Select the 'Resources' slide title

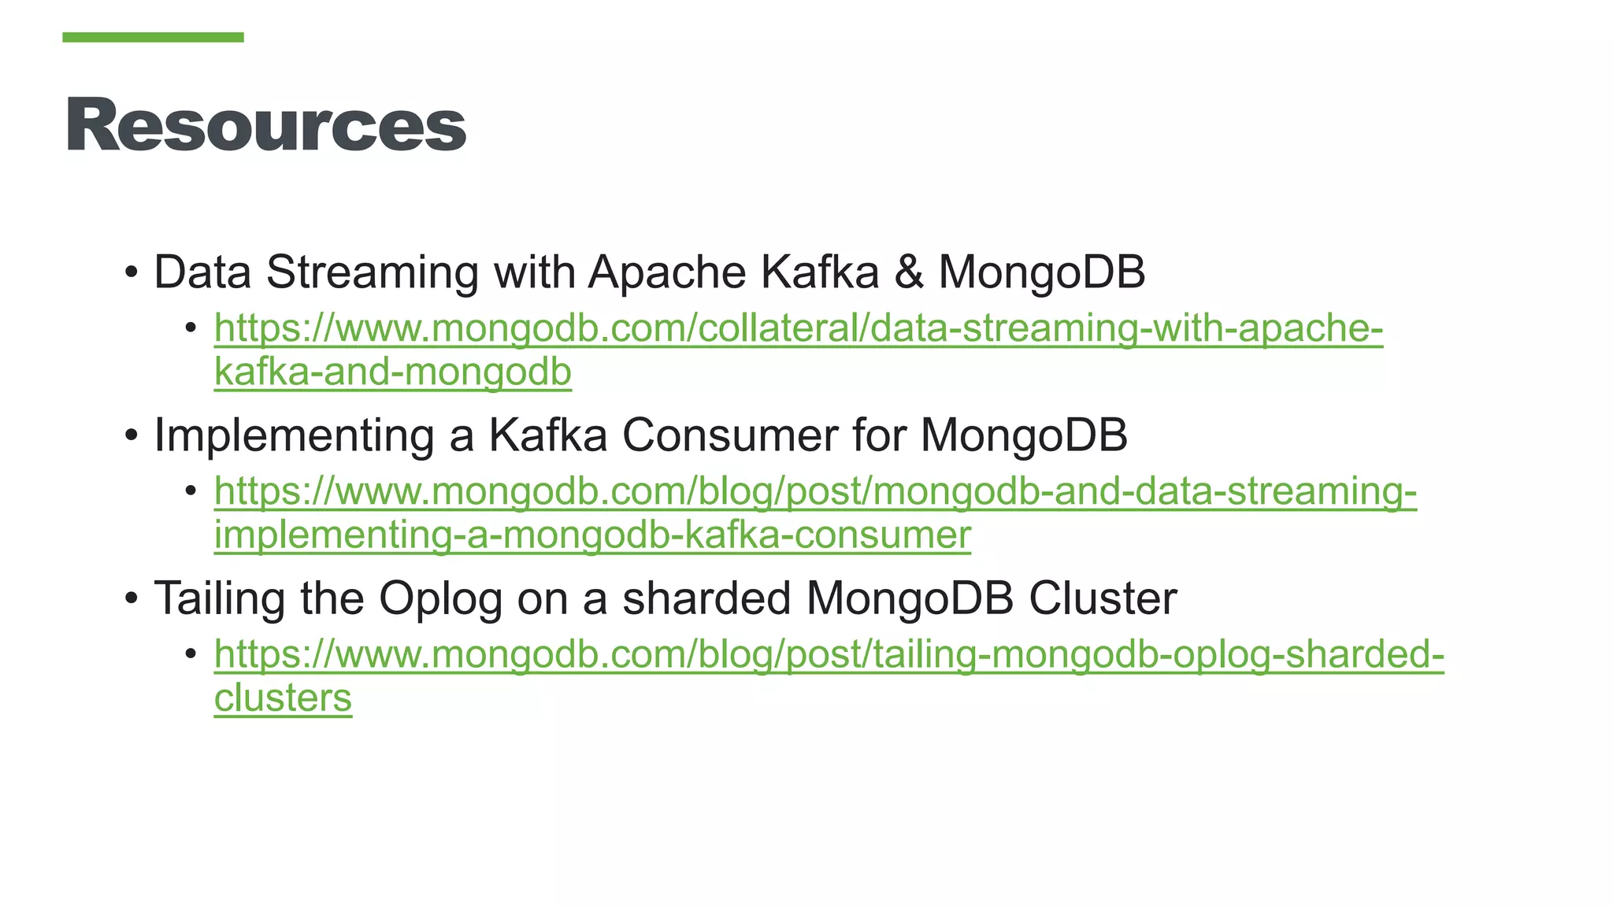click(266, 125)
